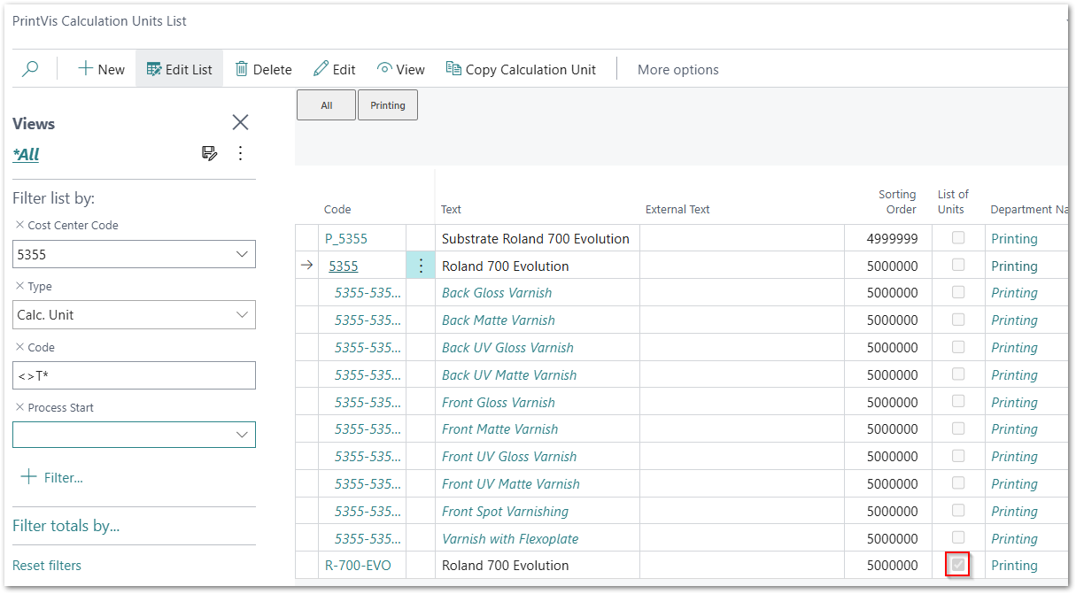
Task: Select Front UV Matte Varnish text
Action: pos(511,484)
